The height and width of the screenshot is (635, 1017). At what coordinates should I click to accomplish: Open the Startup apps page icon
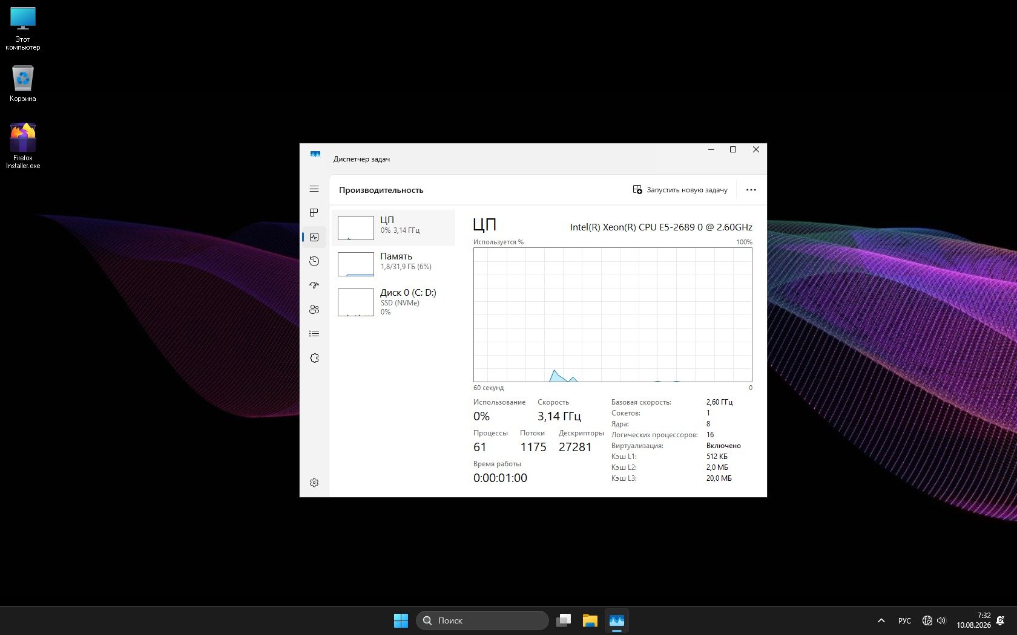click(x=314, y=285)
